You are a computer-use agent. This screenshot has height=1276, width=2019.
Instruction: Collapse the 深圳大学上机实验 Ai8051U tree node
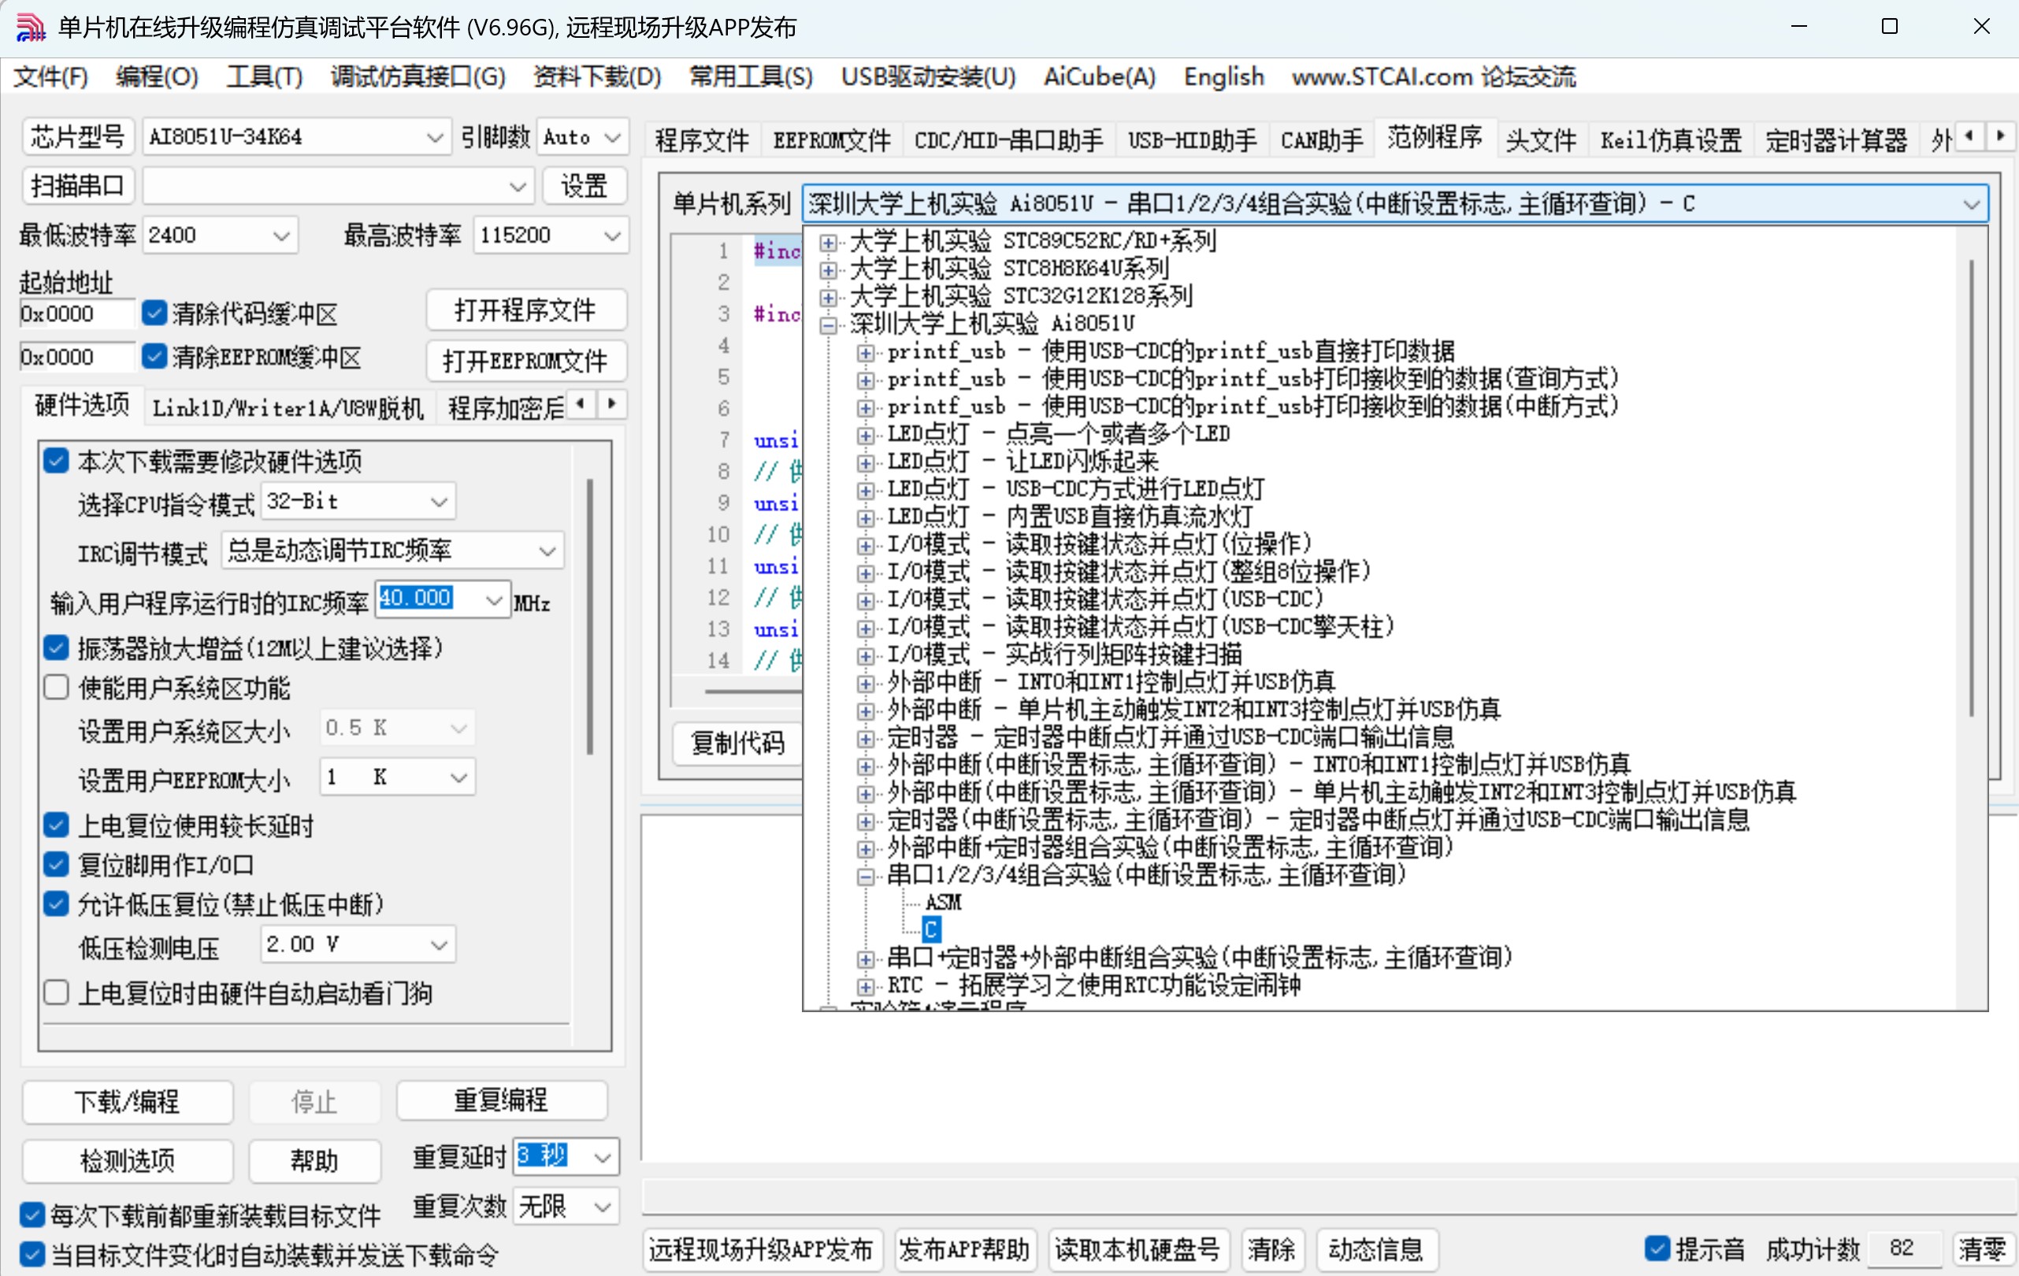(829, 323)
